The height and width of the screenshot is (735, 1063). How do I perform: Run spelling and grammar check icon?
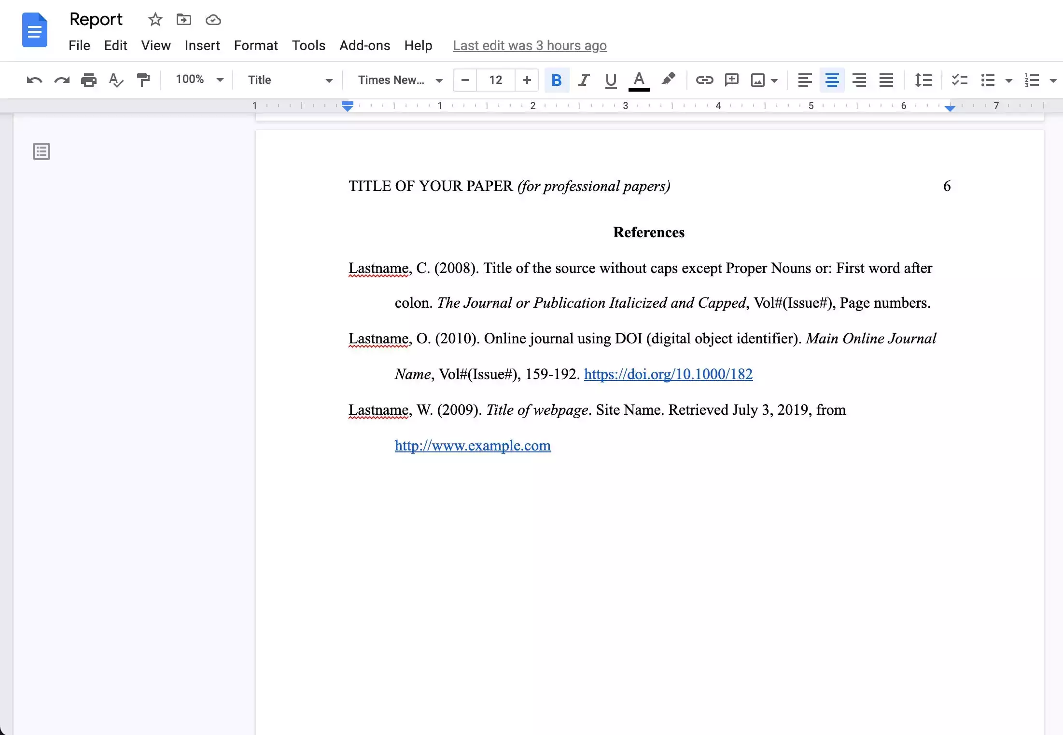(116, 80)
